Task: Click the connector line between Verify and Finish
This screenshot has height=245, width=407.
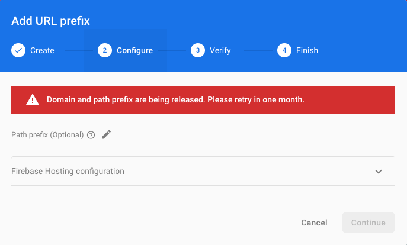Action: [258, 50]
